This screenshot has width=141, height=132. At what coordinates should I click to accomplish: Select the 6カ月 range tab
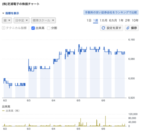(x=113, y=20)
